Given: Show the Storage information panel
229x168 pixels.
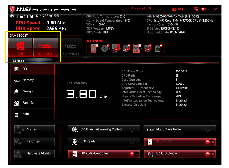Looking at the screenshot, I should point(32,91).
